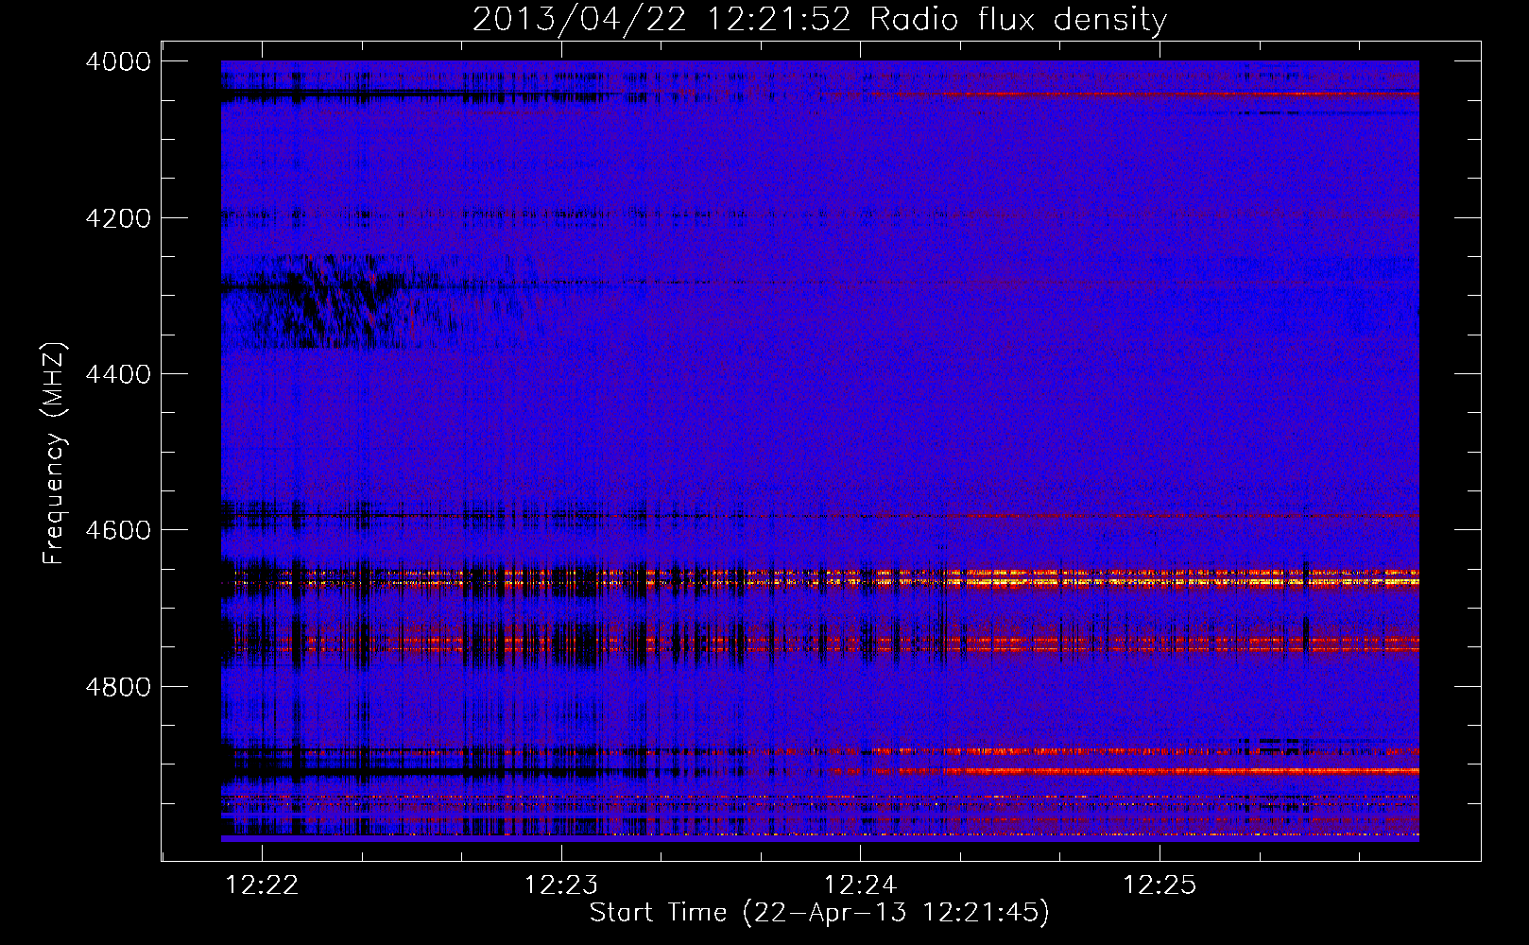Click the 4600 frequency axis label
Screen dimensions: 1529x945
[x=117, y=530]
